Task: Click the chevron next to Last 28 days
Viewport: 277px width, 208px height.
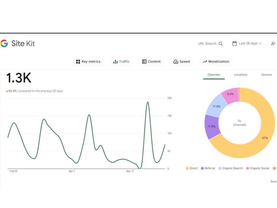Action: (x=260, y=44)
